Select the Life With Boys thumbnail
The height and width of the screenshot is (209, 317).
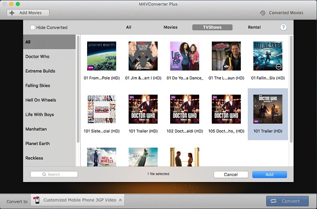(184, 56)
